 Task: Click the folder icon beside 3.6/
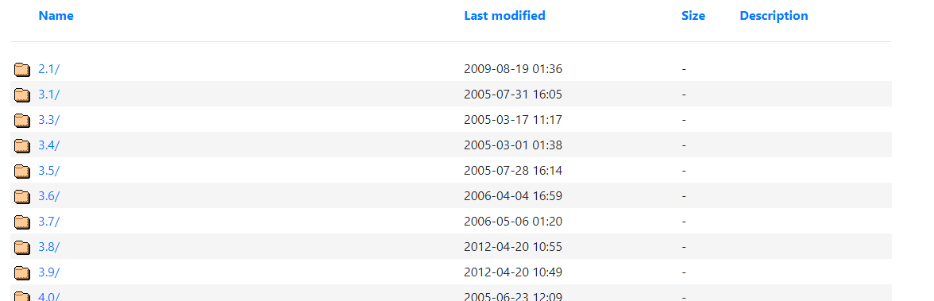point(22,196)
